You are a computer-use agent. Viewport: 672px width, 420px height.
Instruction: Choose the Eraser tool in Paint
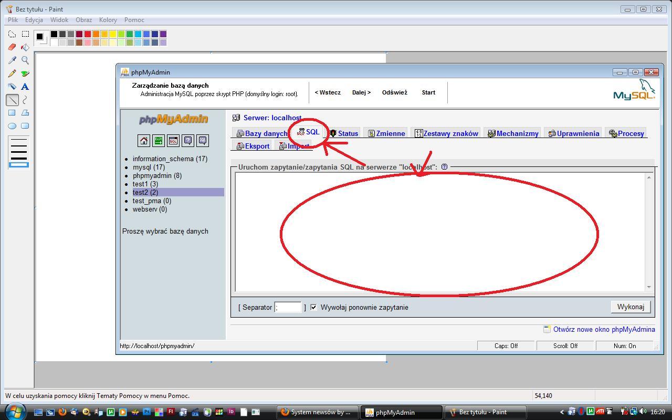(x=12, y=47)
